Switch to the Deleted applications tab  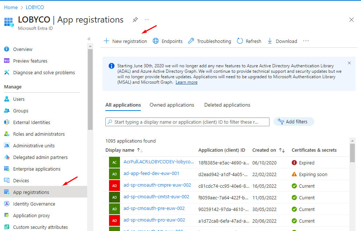[227, 105]
